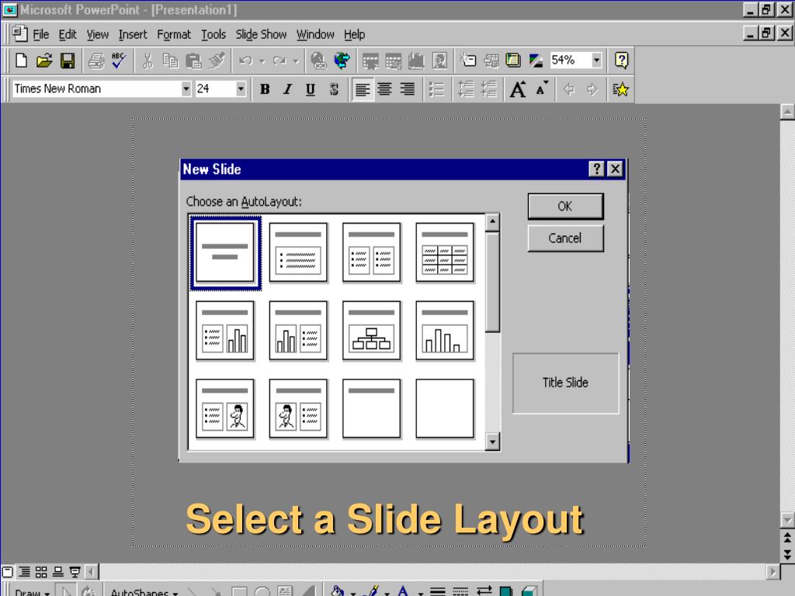Run the Spelling check icon
The image size is (795, 596).
119,61
